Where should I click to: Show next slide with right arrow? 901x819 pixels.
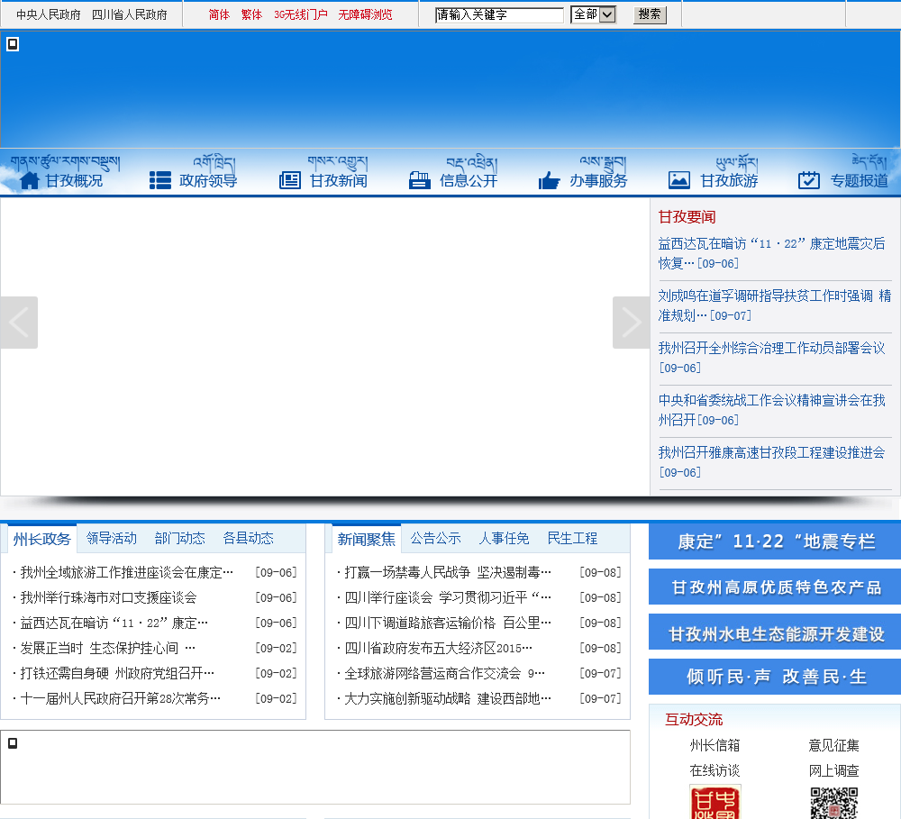[x=631, y=323]
